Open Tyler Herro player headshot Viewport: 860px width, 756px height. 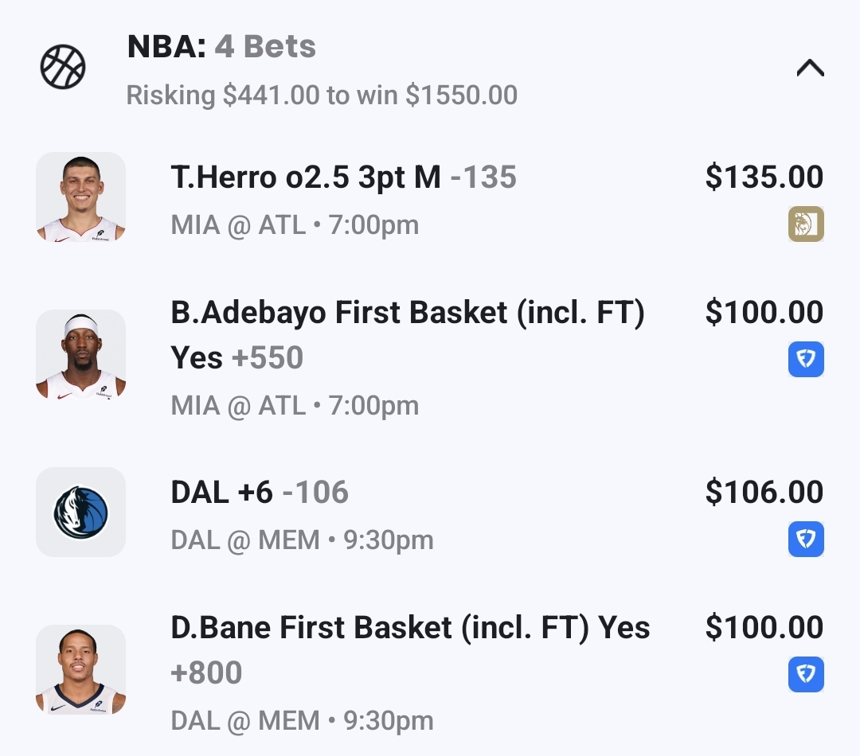click(80, 197)
